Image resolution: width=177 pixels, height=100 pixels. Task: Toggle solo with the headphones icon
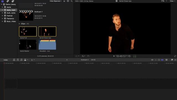pyautogui.click(x=159, y=60)
